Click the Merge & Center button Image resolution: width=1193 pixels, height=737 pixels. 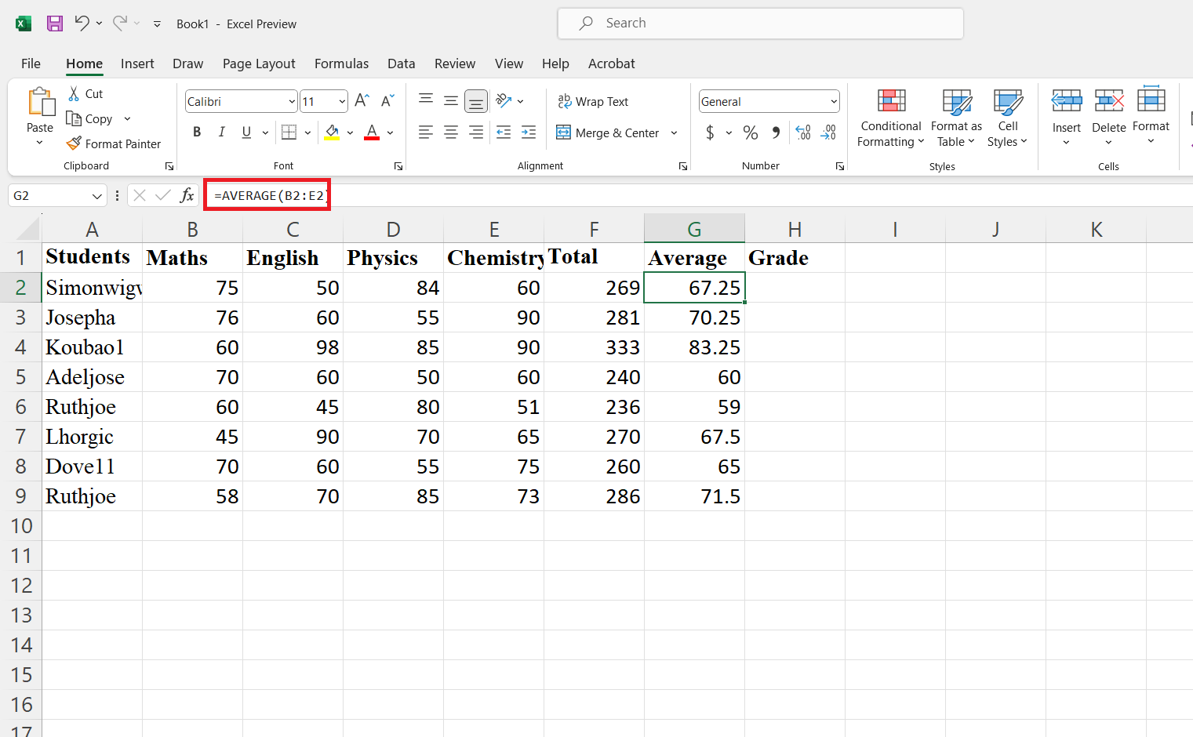tap(609, 133)
